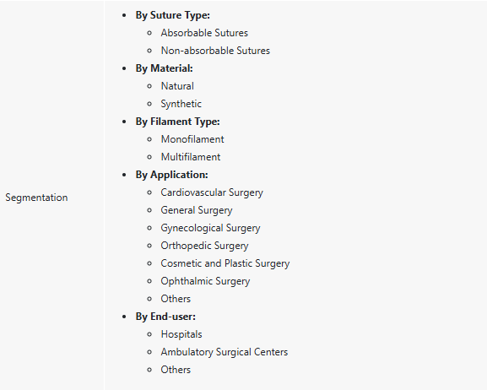This screenshot has height=390, width=487.
Task: Select the By Filament Type heading
Action: tap(177, 122)
